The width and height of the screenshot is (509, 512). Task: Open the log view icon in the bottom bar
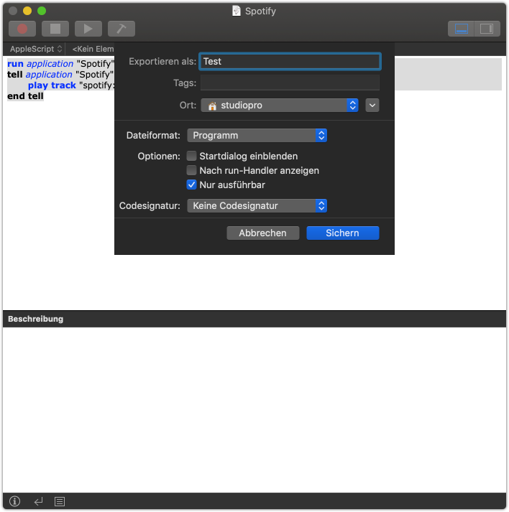(60, 501)
